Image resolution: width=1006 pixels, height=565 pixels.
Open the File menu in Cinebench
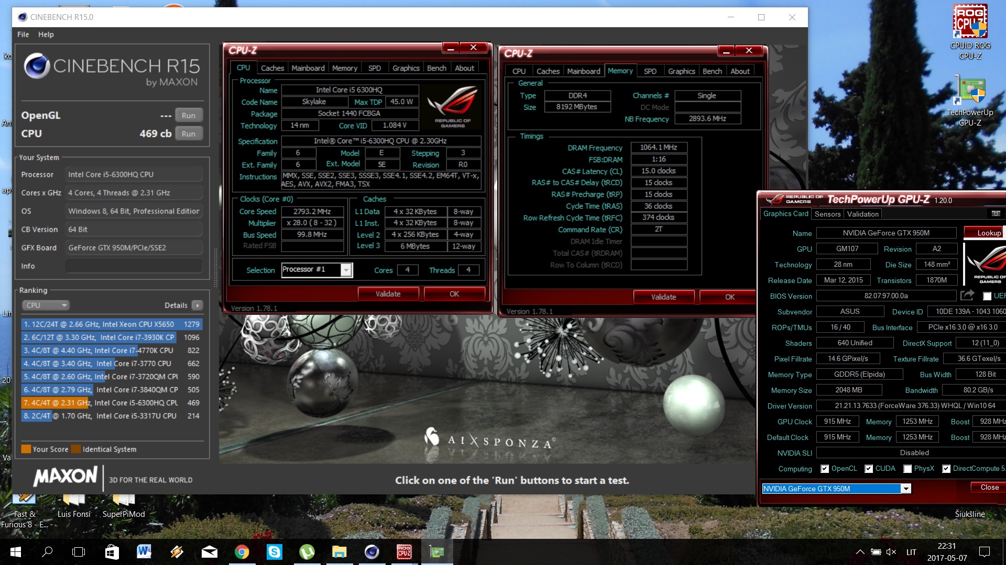(23, 35)
